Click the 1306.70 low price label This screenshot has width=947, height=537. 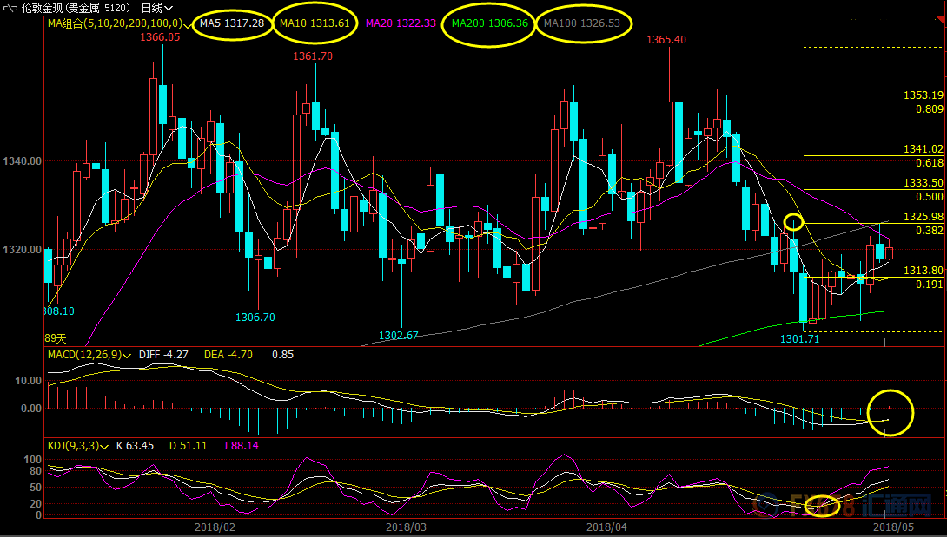pos(255,318)
